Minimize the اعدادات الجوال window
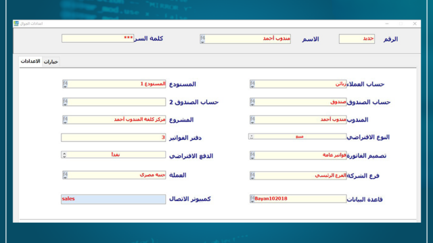The image size is (433, 243). coord(387,24)
